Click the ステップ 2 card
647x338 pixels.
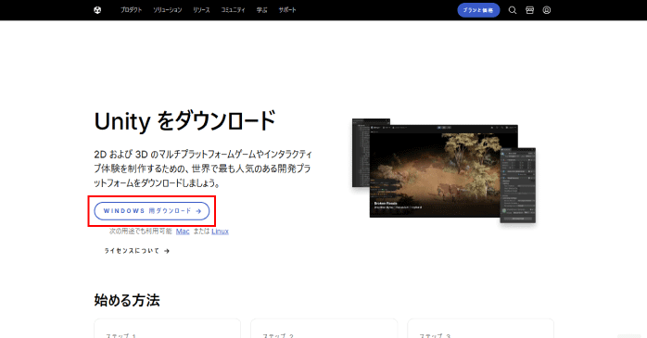point(323,328)
